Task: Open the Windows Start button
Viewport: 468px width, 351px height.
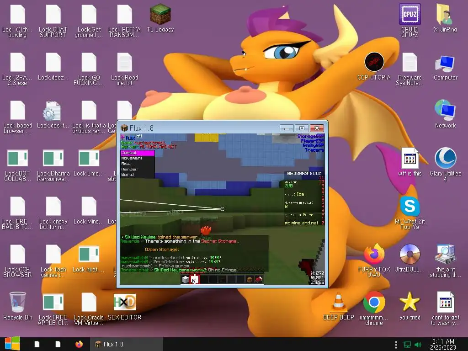Action: click(x=12, y=344)
